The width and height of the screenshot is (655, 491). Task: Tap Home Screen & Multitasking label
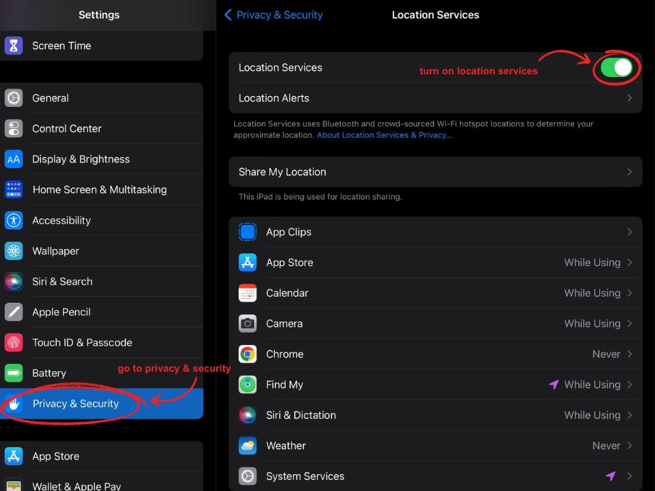coord(100,190)
